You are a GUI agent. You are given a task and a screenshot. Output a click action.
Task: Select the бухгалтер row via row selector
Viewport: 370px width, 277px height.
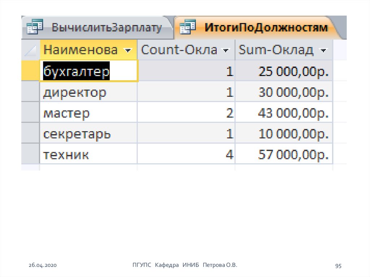pos(30,71)
